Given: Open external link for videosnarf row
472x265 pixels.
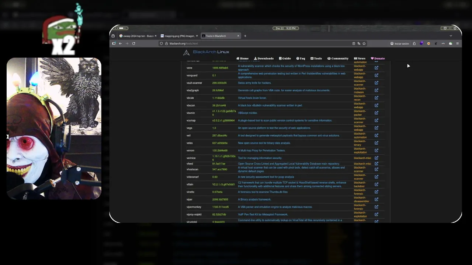Looking at the screenshot, I should [376, 177].
